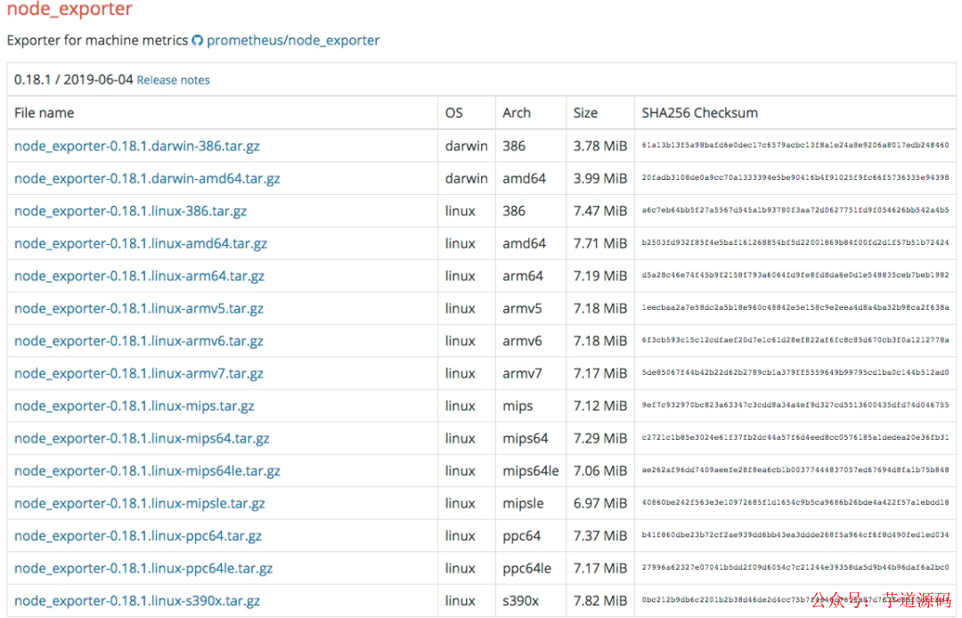Download node_exporter-0.18.1.linux-amd64.tar.gz
962x618 pixels.
coord(141,243)
